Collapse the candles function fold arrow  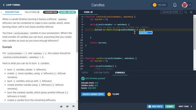pyautogui.click(x=84, y=17)
